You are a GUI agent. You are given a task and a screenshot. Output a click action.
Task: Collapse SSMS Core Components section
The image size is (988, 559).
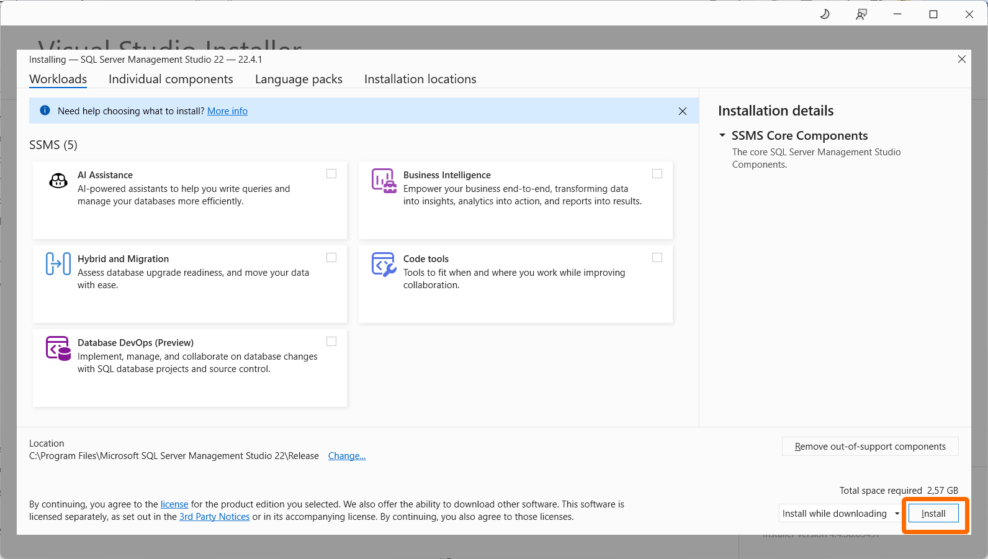pyautogui.click(x=722, y=135)
